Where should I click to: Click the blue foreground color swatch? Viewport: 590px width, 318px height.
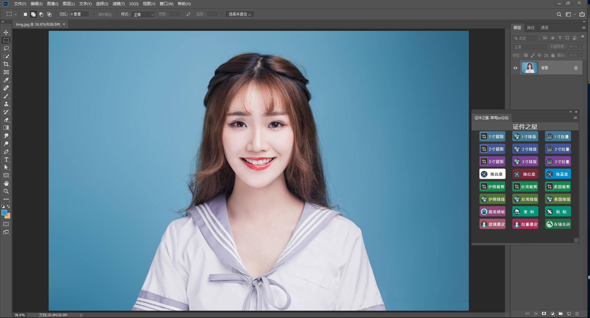point(4,213)
